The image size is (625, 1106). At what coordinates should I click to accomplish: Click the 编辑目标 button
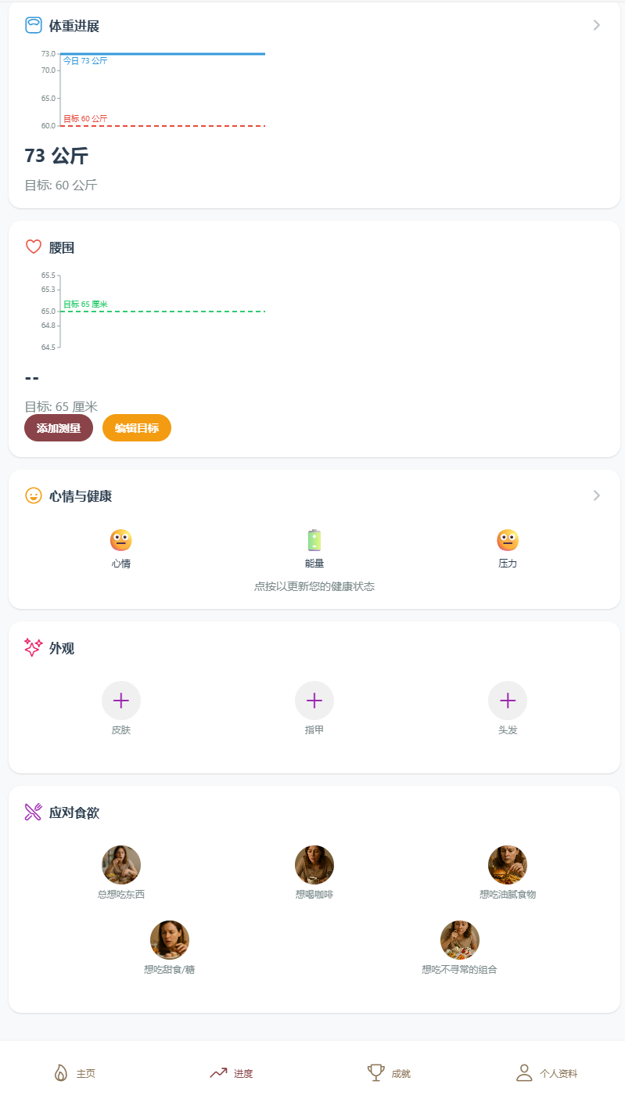[x=137, y=428]
